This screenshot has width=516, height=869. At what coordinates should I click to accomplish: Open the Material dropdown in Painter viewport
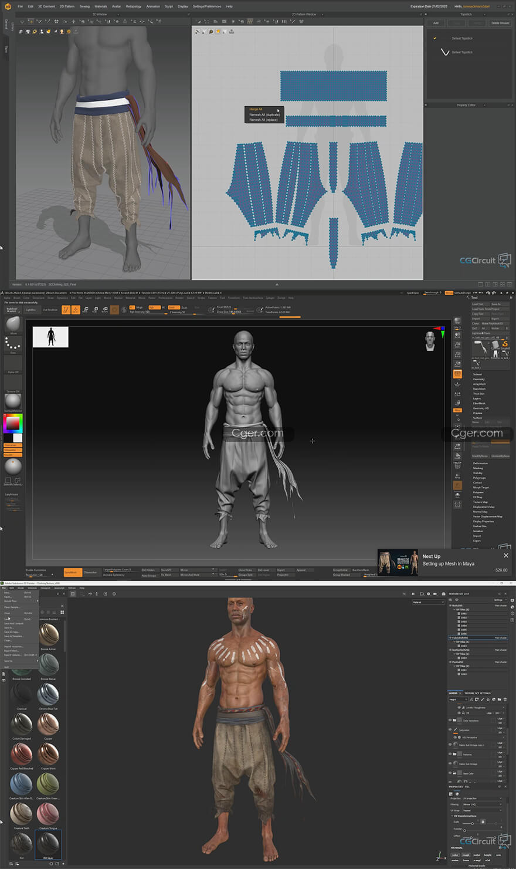(427, 602)
